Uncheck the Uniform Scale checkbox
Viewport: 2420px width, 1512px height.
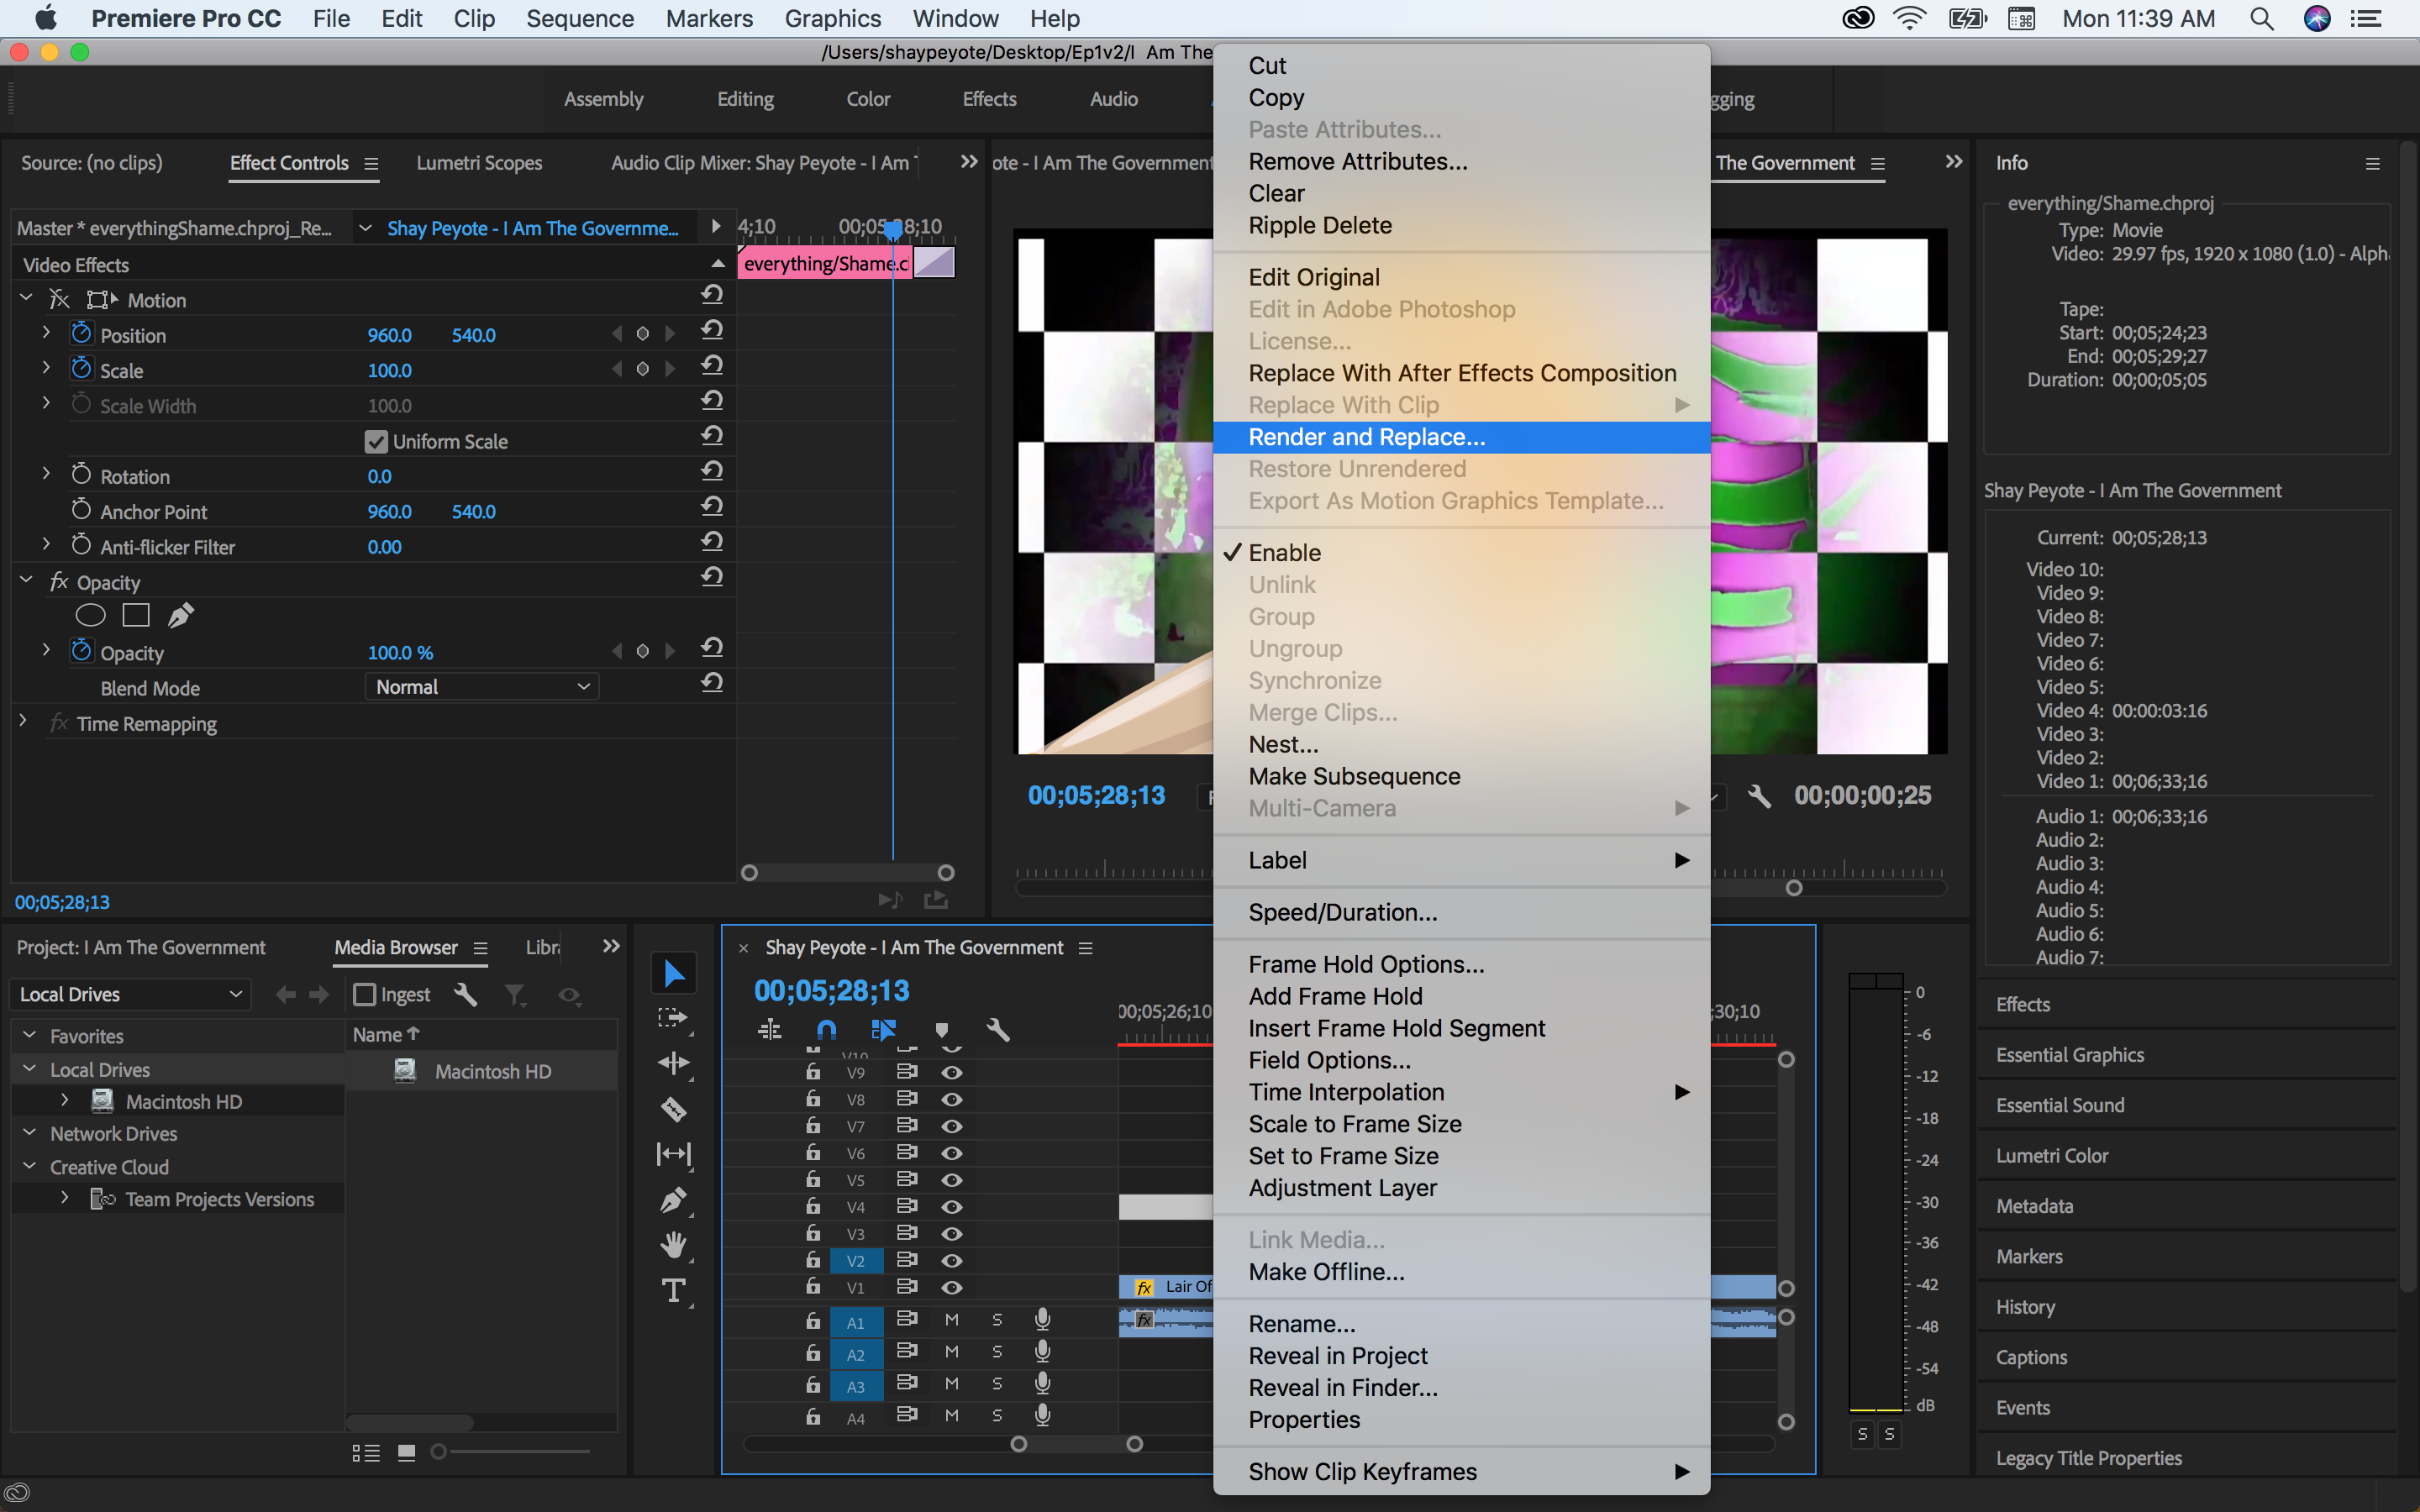(376, 441)
